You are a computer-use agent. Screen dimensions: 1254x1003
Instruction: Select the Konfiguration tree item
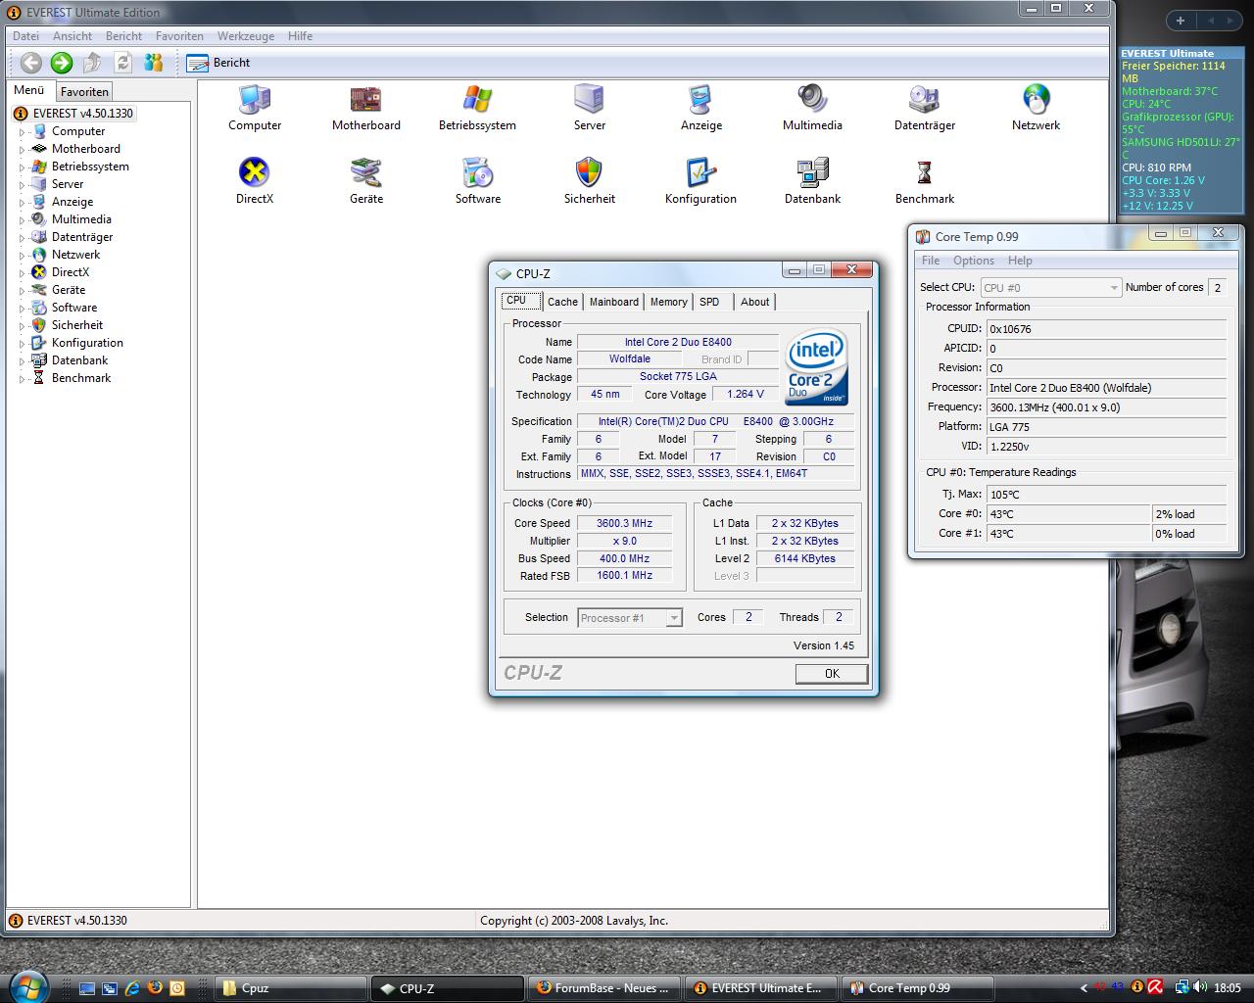87,343
